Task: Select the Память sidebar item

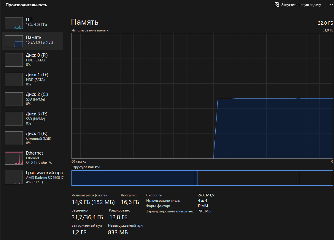Action: pyautogui.click(x=32, y=41)
